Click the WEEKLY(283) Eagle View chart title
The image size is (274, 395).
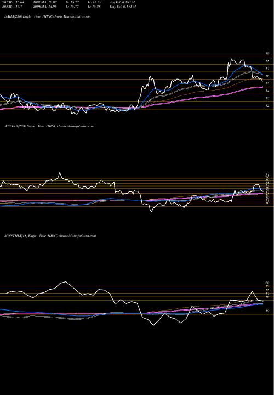[49, 126]
